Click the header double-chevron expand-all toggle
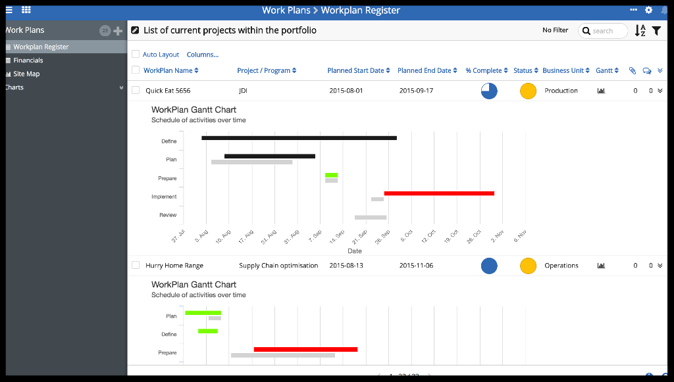Viewport: 674px width, 382px height. pyautogui.click(x=660, y=71)
